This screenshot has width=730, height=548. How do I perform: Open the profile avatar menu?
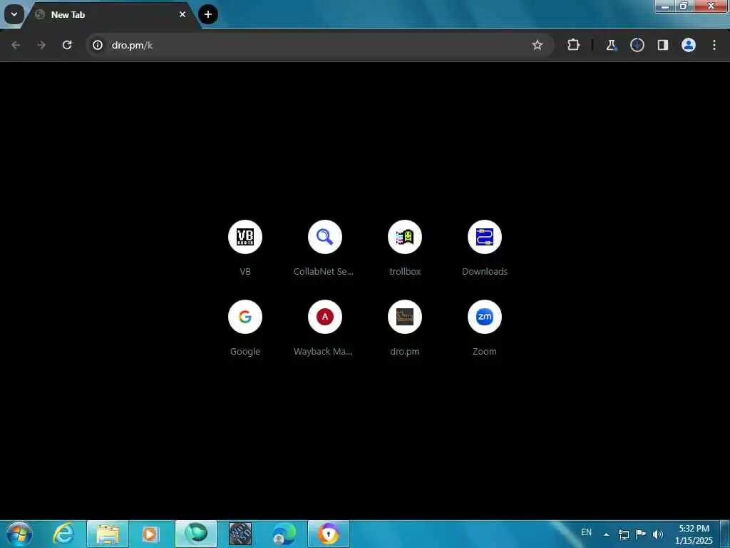[x=688, y=45]
